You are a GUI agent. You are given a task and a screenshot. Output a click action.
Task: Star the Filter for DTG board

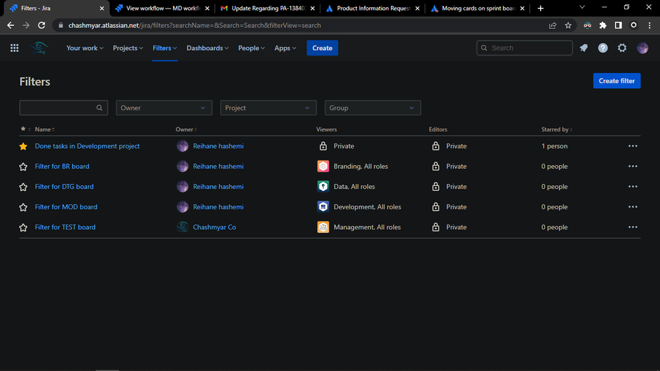(x=23, y=187)
